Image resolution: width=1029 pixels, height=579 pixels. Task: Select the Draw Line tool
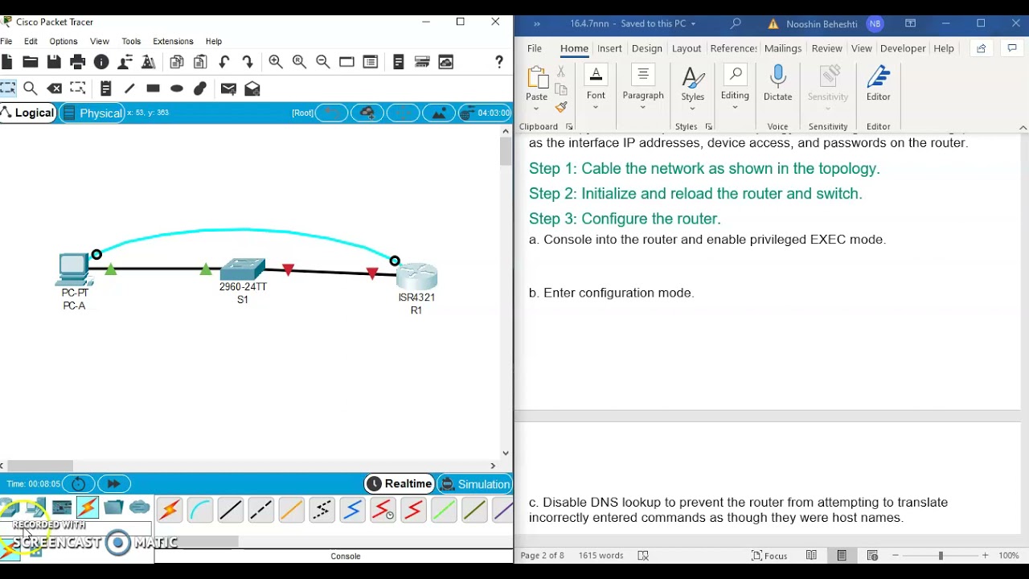(129, 88)
